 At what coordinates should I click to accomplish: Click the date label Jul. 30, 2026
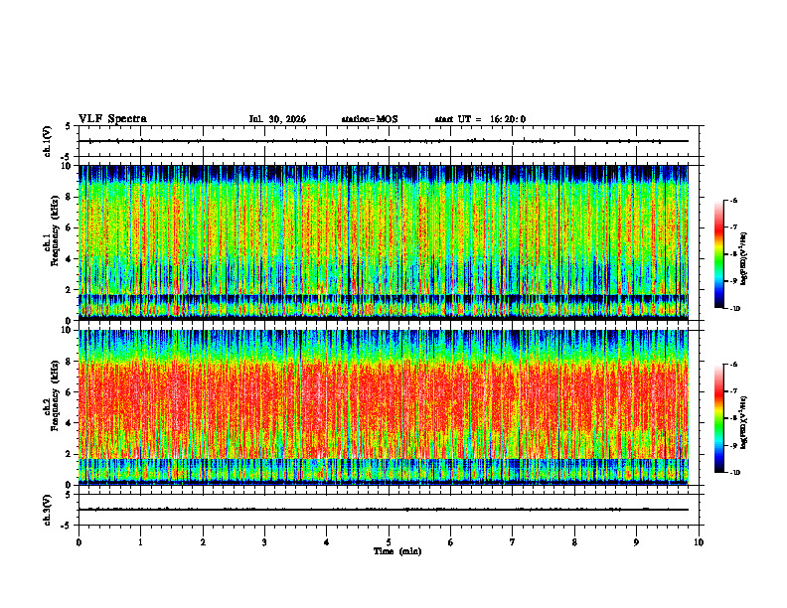pyautogui.click(x=277, y=119)
